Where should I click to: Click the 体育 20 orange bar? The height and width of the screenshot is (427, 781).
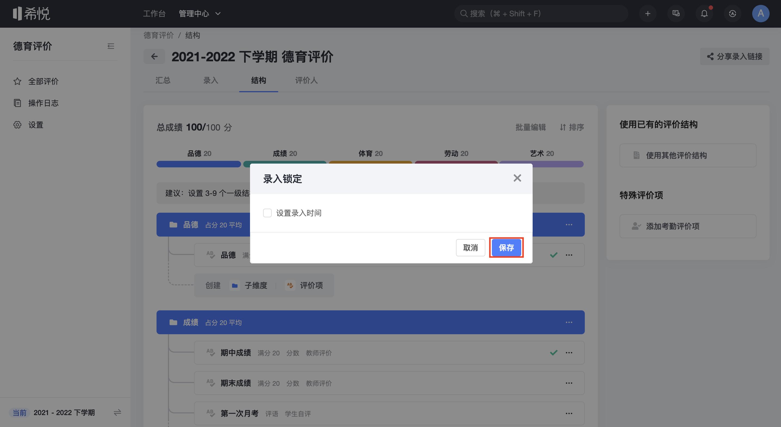click(370, 163)
